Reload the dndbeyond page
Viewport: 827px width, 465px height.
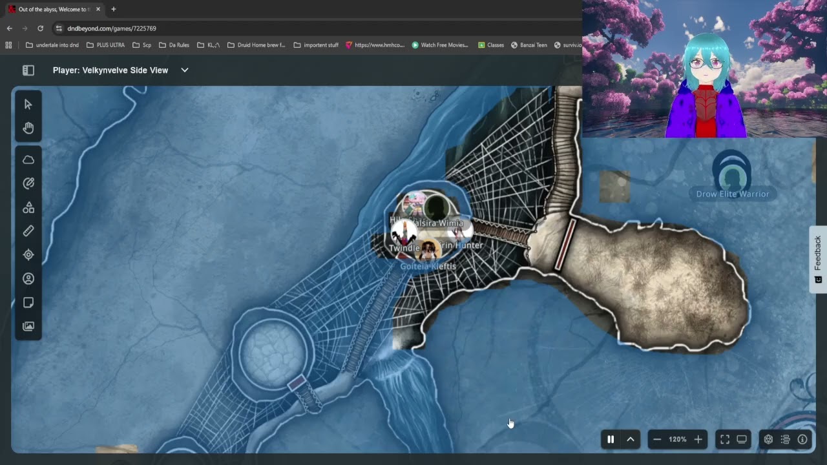tap(41, 28)
